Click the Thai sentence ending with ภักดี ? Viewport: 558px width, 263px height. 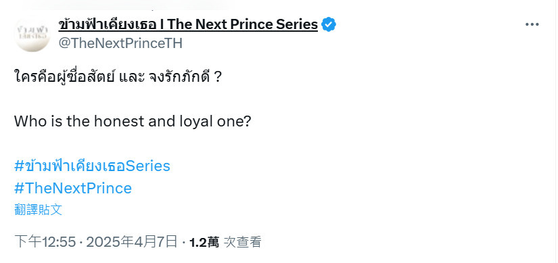pyautogui.click(x=118, y=77)
